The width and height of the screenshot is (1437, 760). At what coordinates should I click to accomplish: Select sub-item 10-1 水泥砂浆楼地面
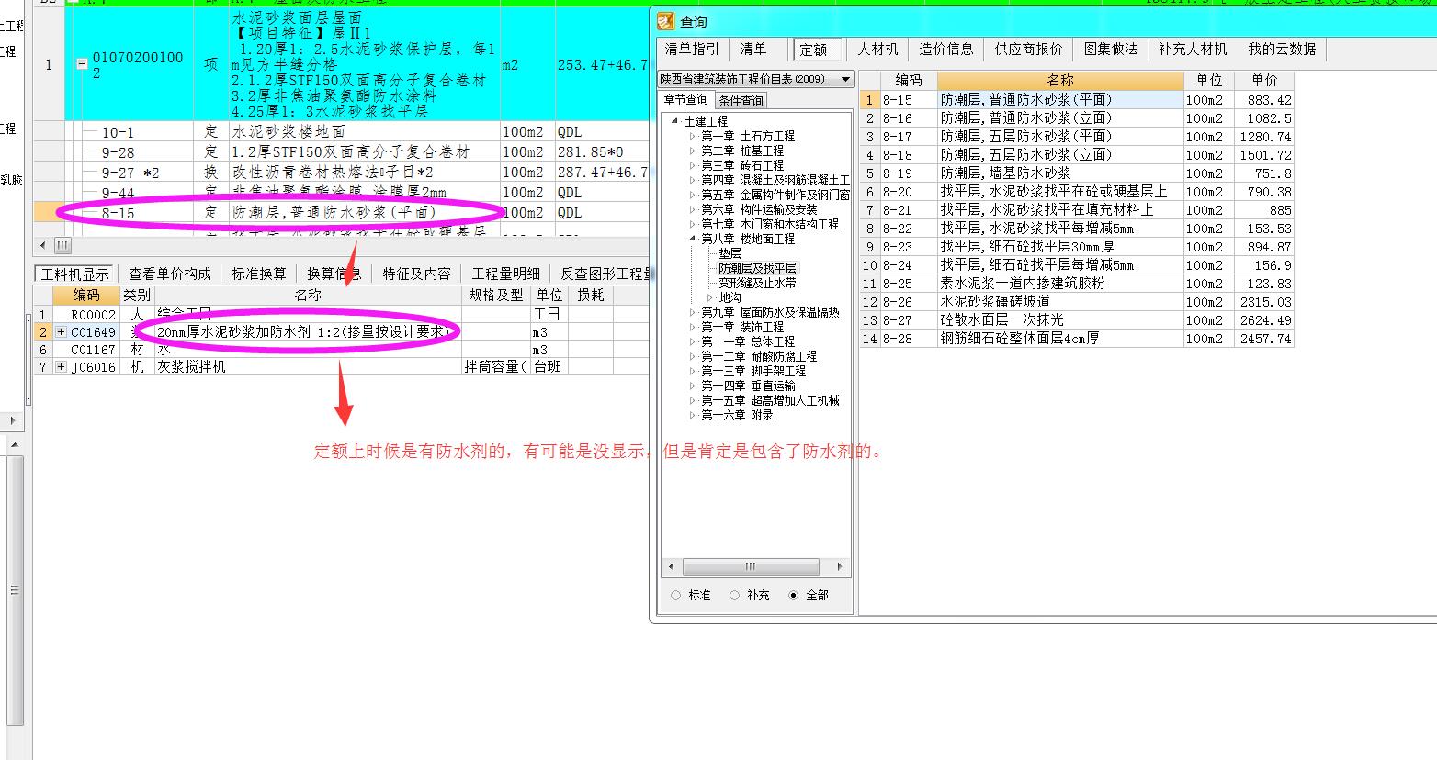[342, 131]
